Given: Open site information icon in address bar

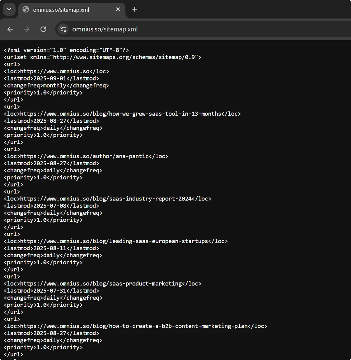Looking at the screenshot, I should click(63, 29).
